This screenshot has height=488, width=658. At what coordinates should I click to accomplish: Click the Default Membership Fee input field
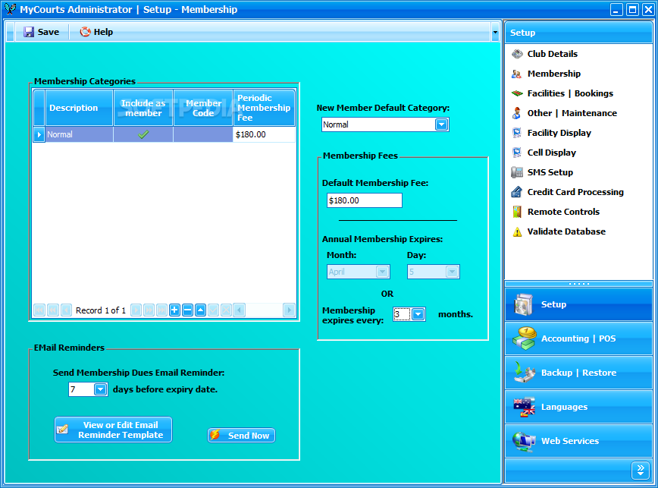tap(364, 200)
